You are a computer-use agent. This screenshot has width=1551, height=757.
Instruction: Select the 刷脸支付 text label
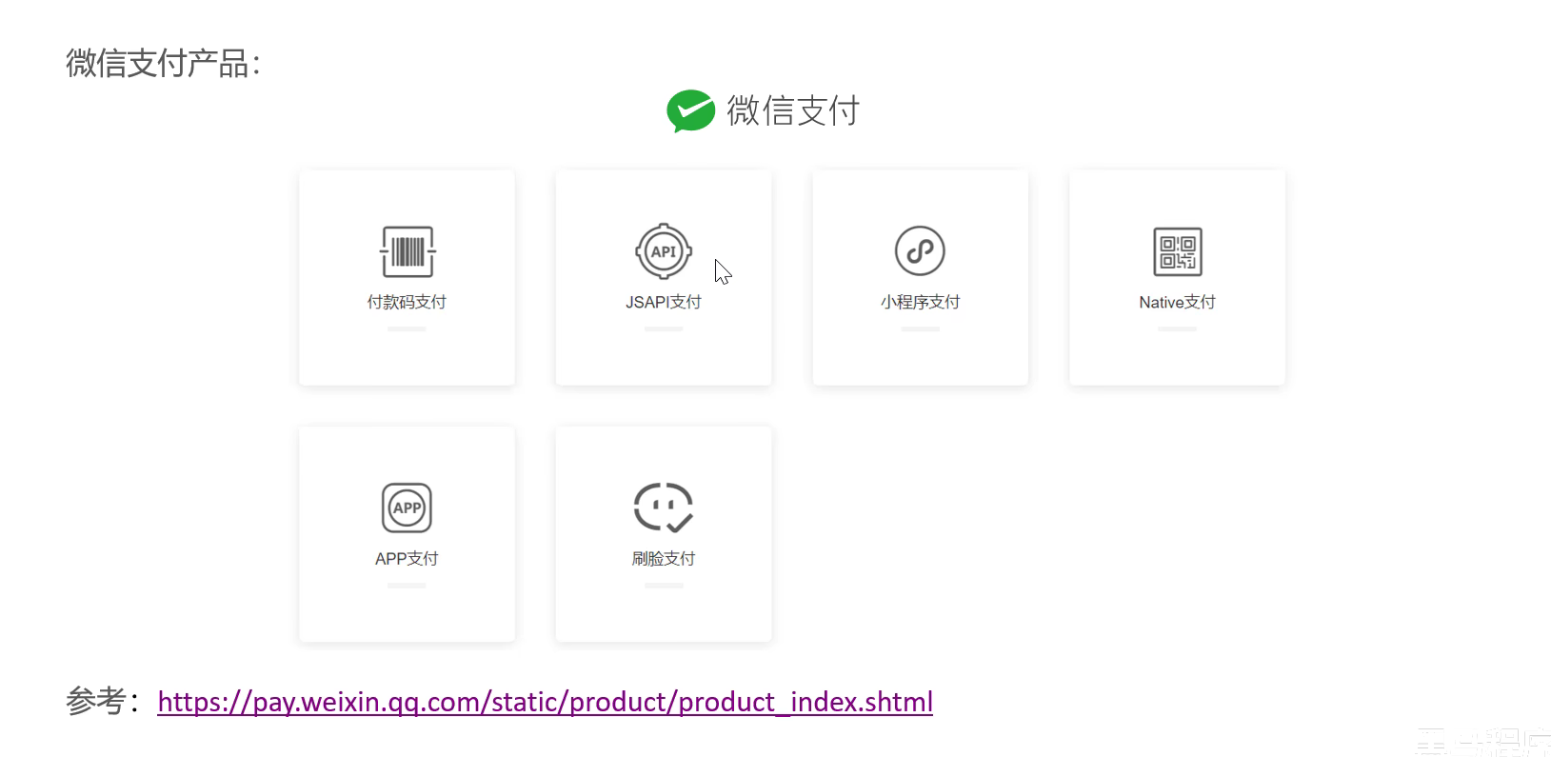[664, 559]
